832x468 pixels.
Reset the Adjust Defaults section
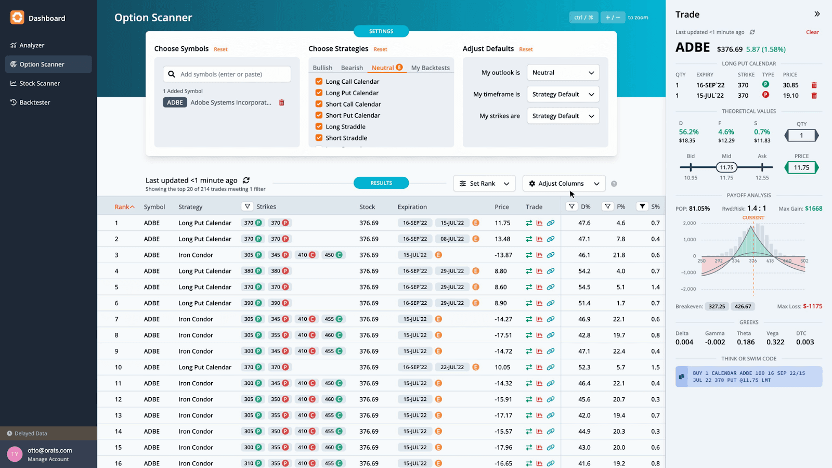[526, 49]
